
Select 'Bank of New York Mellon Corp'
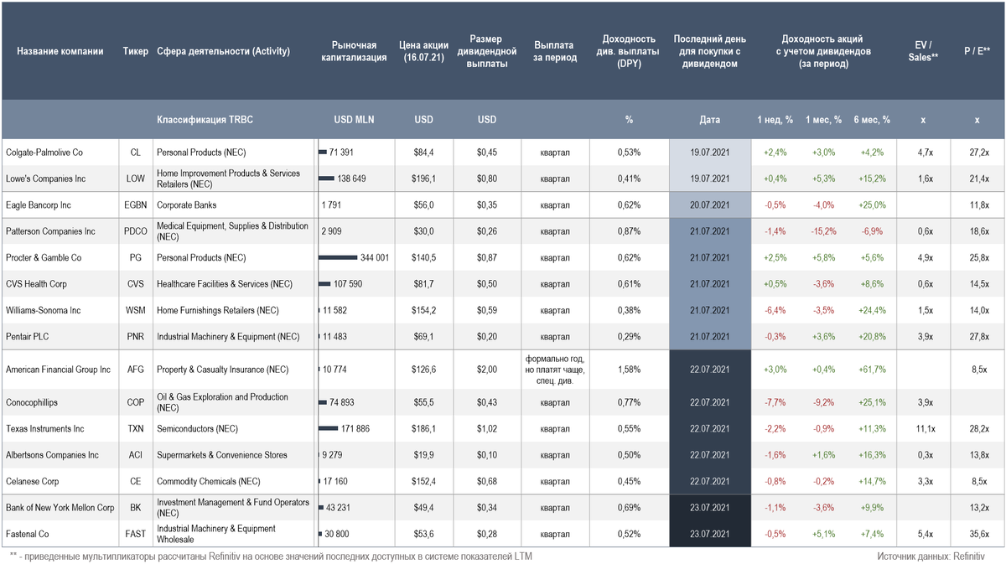(x=60, y=508)
